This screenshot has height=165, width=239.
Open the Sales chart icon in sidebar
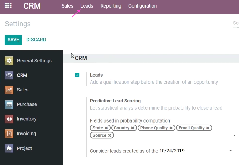pyautogui.click(x=9, y=90)
